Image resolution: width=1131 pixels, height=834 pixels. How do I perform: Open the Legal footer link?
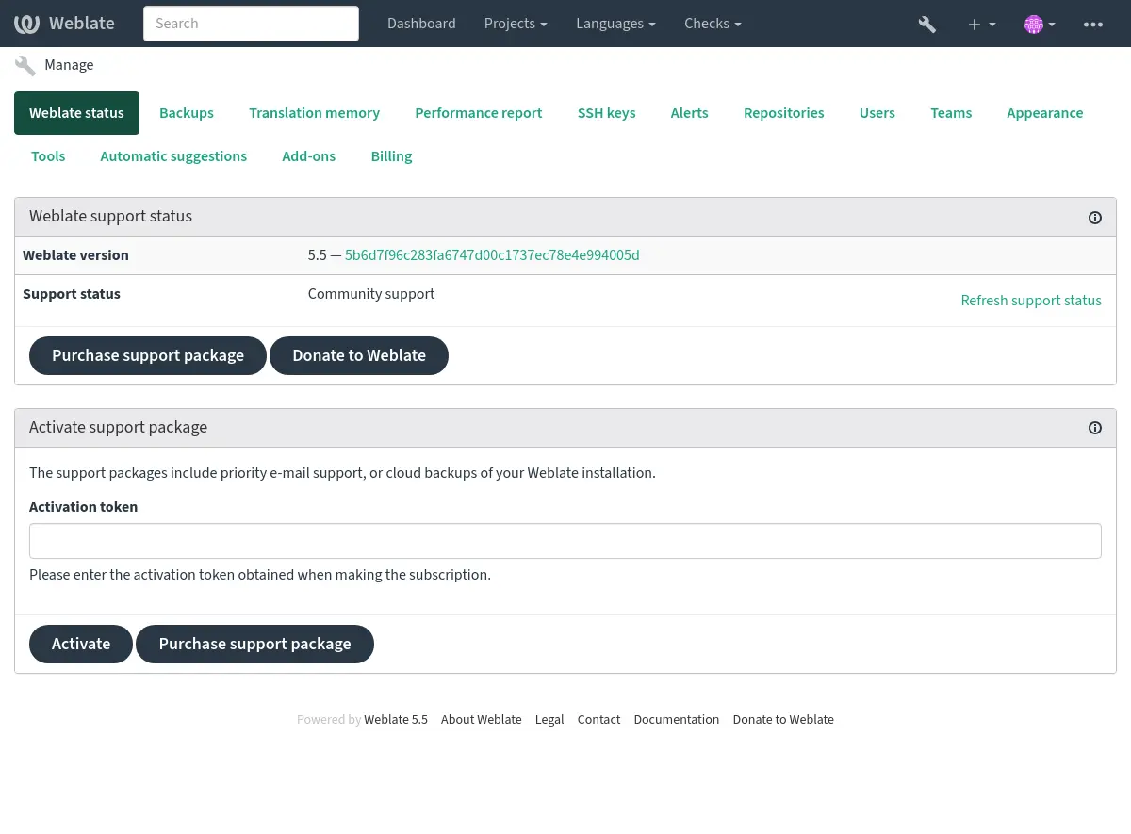coord(549,720)
